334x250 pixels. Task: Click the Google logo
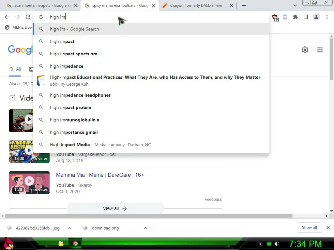pyautogui.click(x=21, y=50)
